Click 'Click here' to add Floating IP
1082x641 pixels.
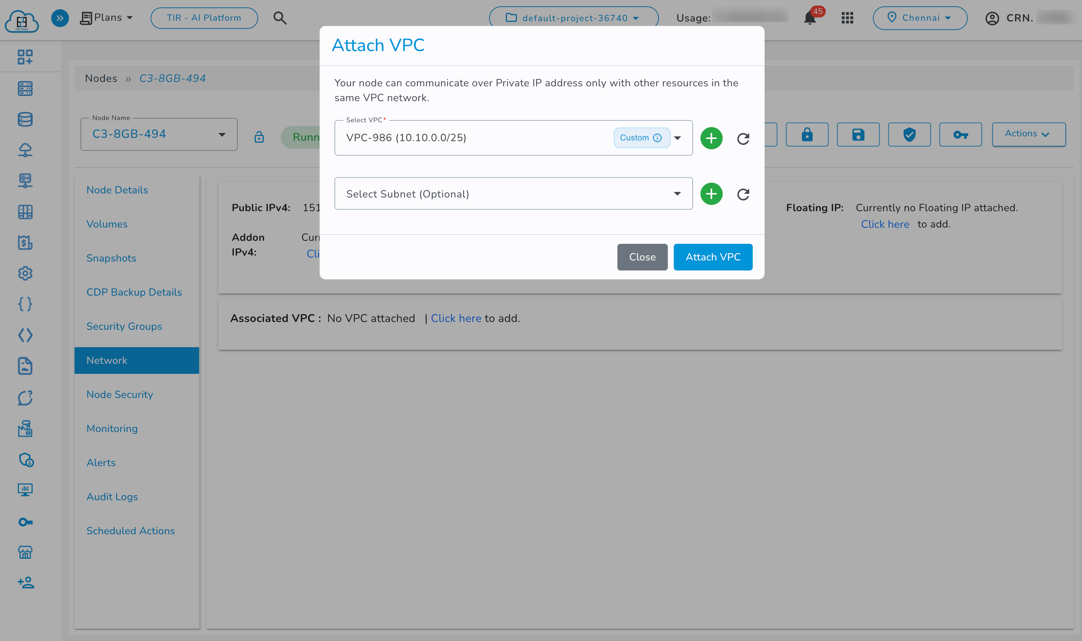(x=885, y=224)
